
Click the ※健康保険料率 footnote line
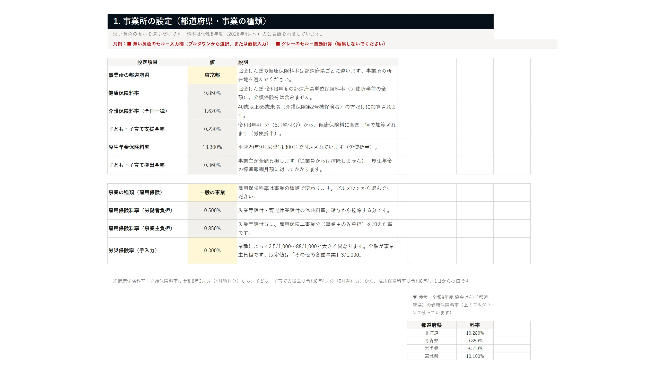(293, 281)
